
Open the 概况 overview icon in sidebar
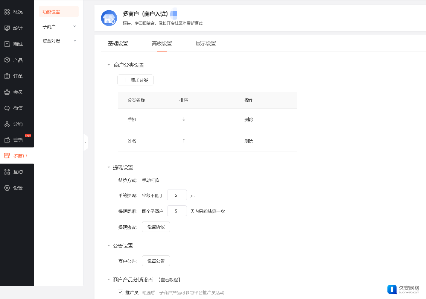[7, 12]
